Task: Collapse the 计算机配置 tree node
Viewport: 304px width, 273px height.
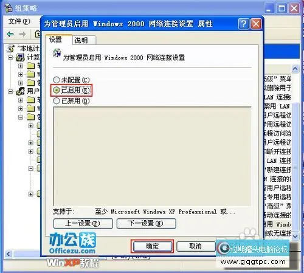Action: pos(10,58)
